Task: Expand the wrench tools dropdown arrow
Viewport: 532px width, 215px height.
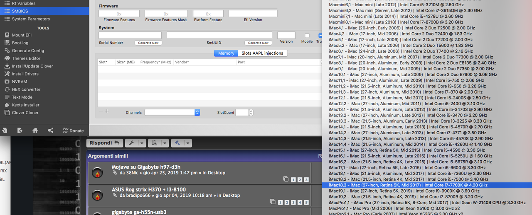Action: coord(142,143)
